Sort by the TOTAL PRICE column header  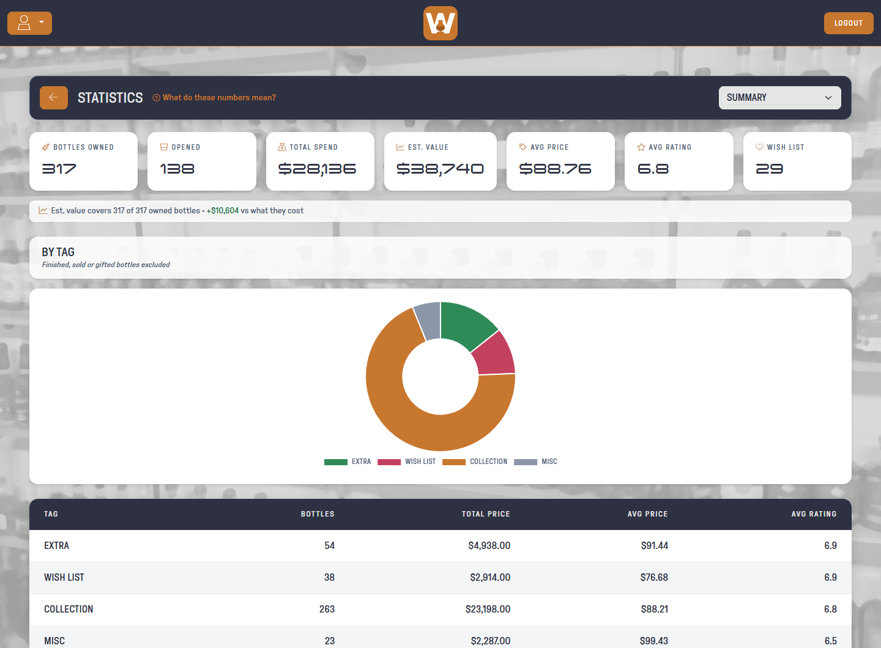[486, 514]
